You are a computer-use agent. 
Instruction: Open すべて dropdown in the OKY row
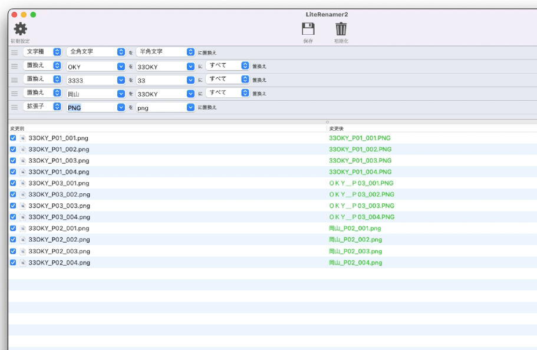pyautogui.click(x=228, y=65)
